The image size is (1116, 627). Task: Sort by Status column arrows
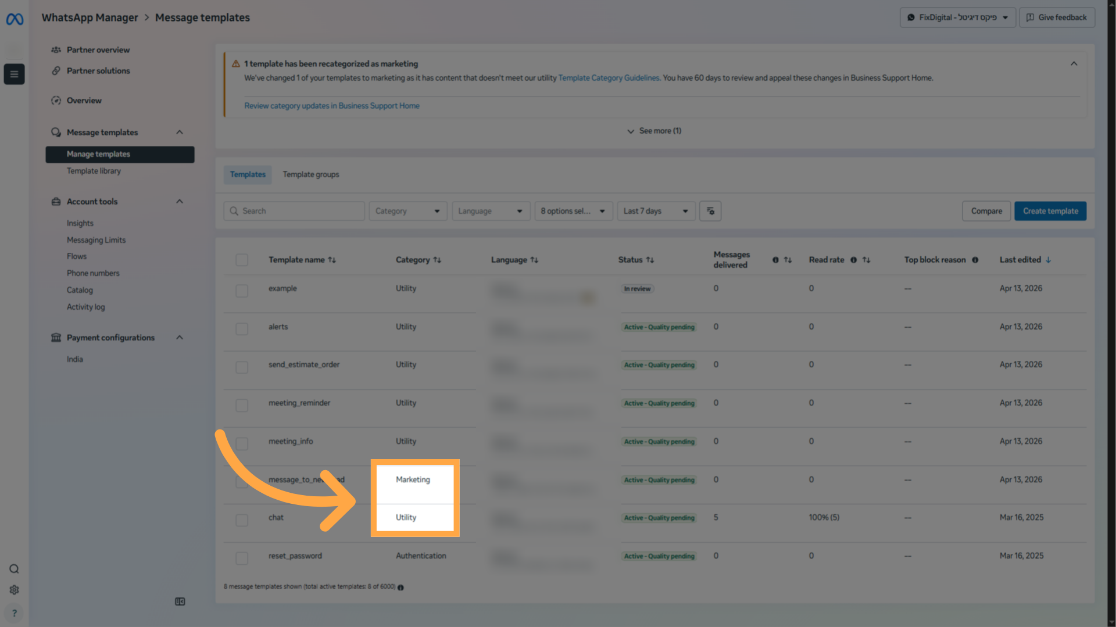pyautogui.click(x=650, y=260)
